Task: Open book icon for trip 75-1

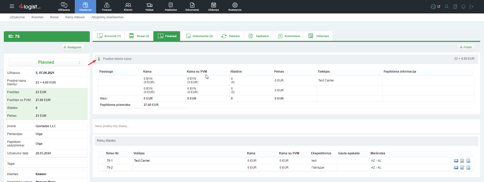Action: (x=456, y=161)
